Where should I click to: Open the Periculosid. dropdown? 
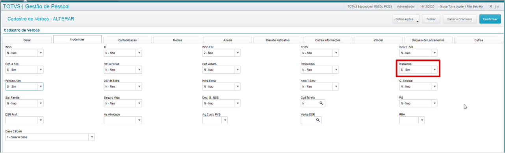[336, 70]
